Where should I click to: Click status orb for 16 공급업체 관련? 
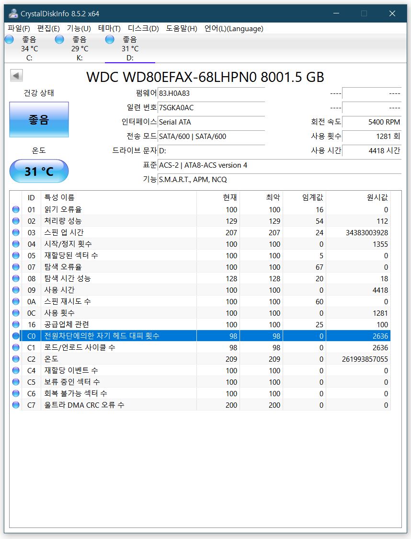[16, 324]
